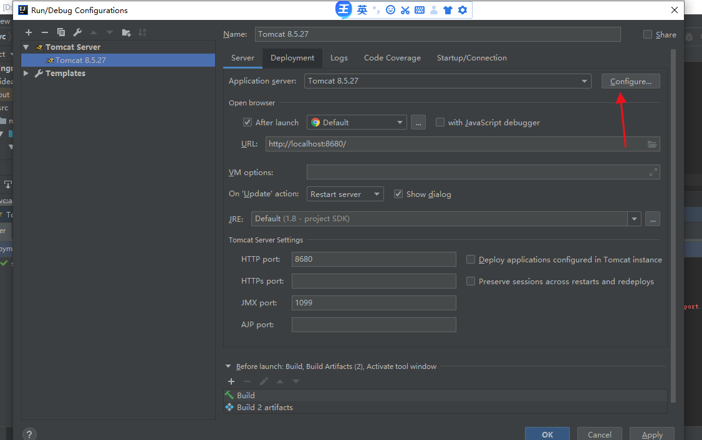Add a before-launch task with plus icon

231,381
